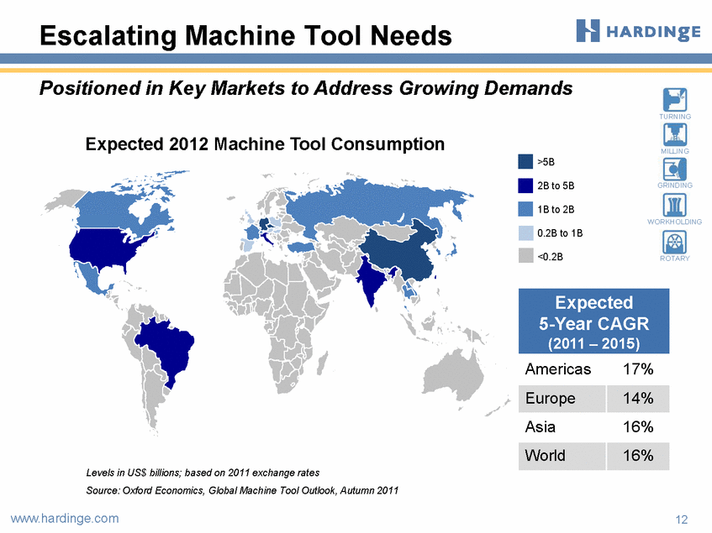This screenshot has height=533, width=712.
Task: Select the Asia table cell
Action: coord(562,427)
